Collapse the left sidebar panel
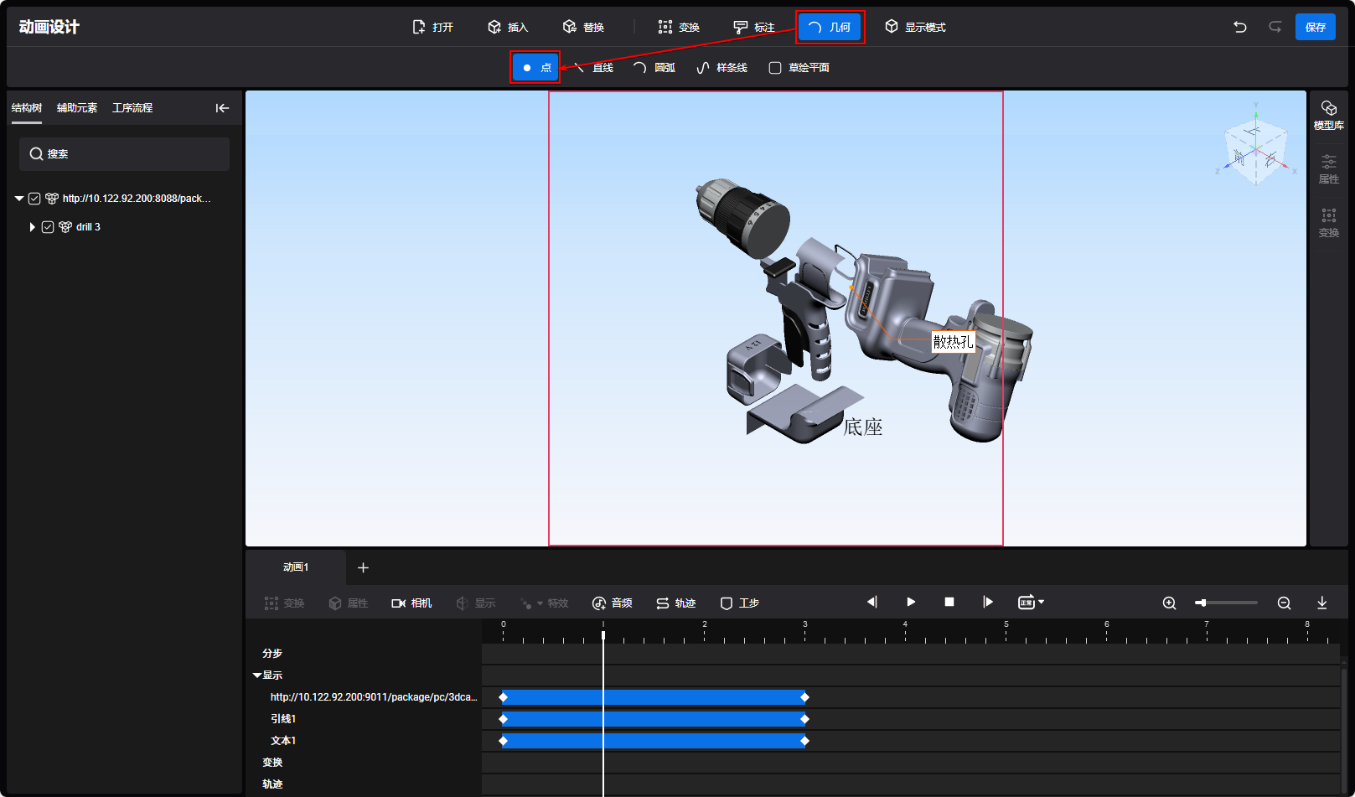Screen dimensions: 1355x797 tap(222, 108)
